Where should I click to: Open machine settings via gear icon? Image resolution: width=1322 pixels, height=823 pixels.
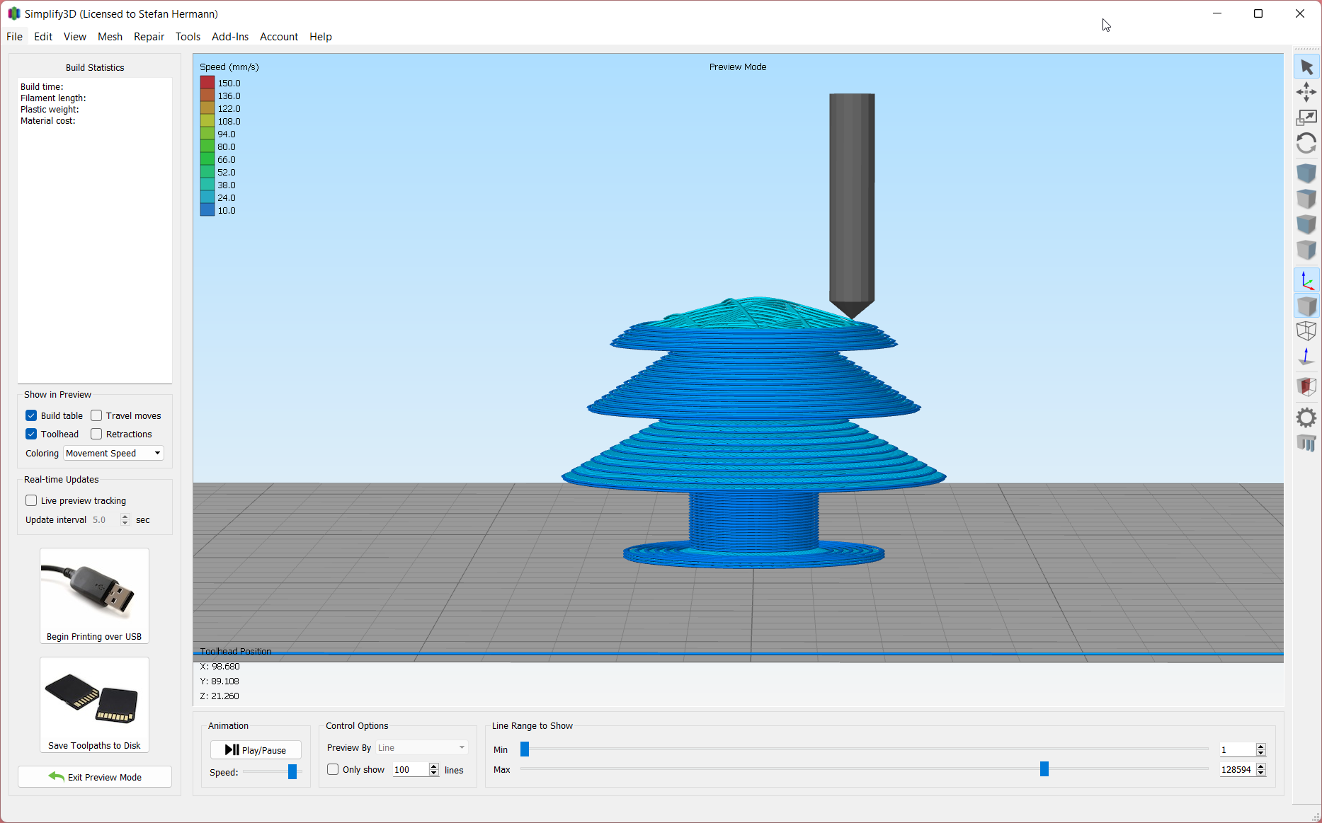1306,418
